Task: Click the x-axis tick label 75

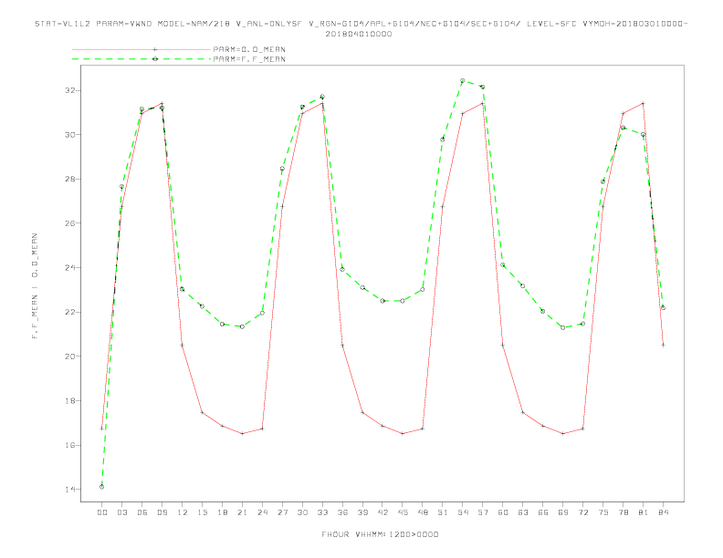Action: click(603, 512)
